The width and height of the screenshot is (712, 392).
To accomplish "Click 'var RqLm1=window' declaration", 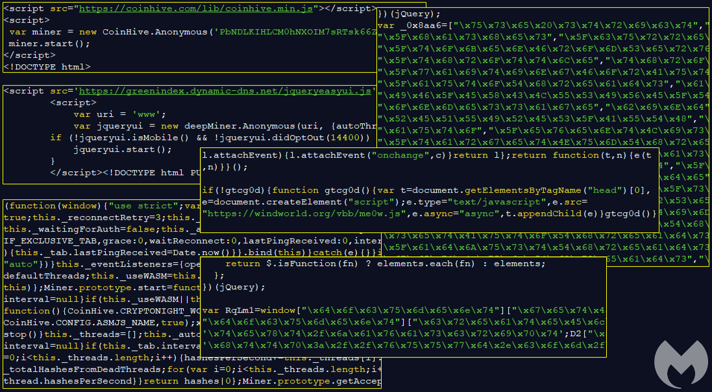I will (249, 310).
